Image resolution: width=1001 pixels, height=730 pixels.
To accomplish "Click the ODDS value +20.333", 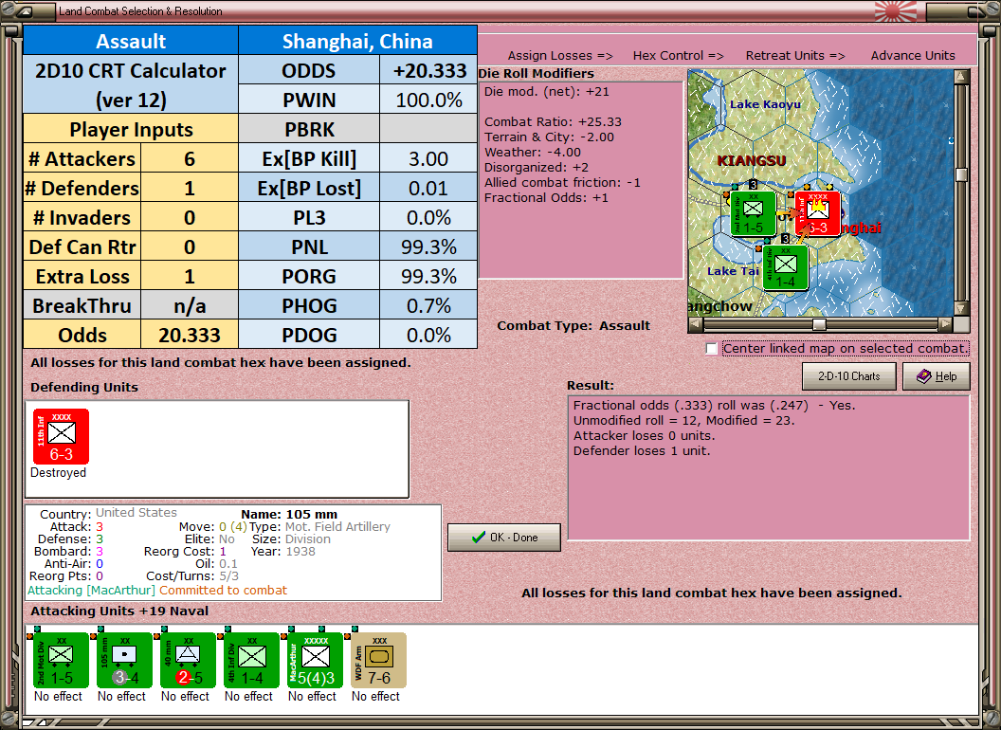I will tap(428, 70).
